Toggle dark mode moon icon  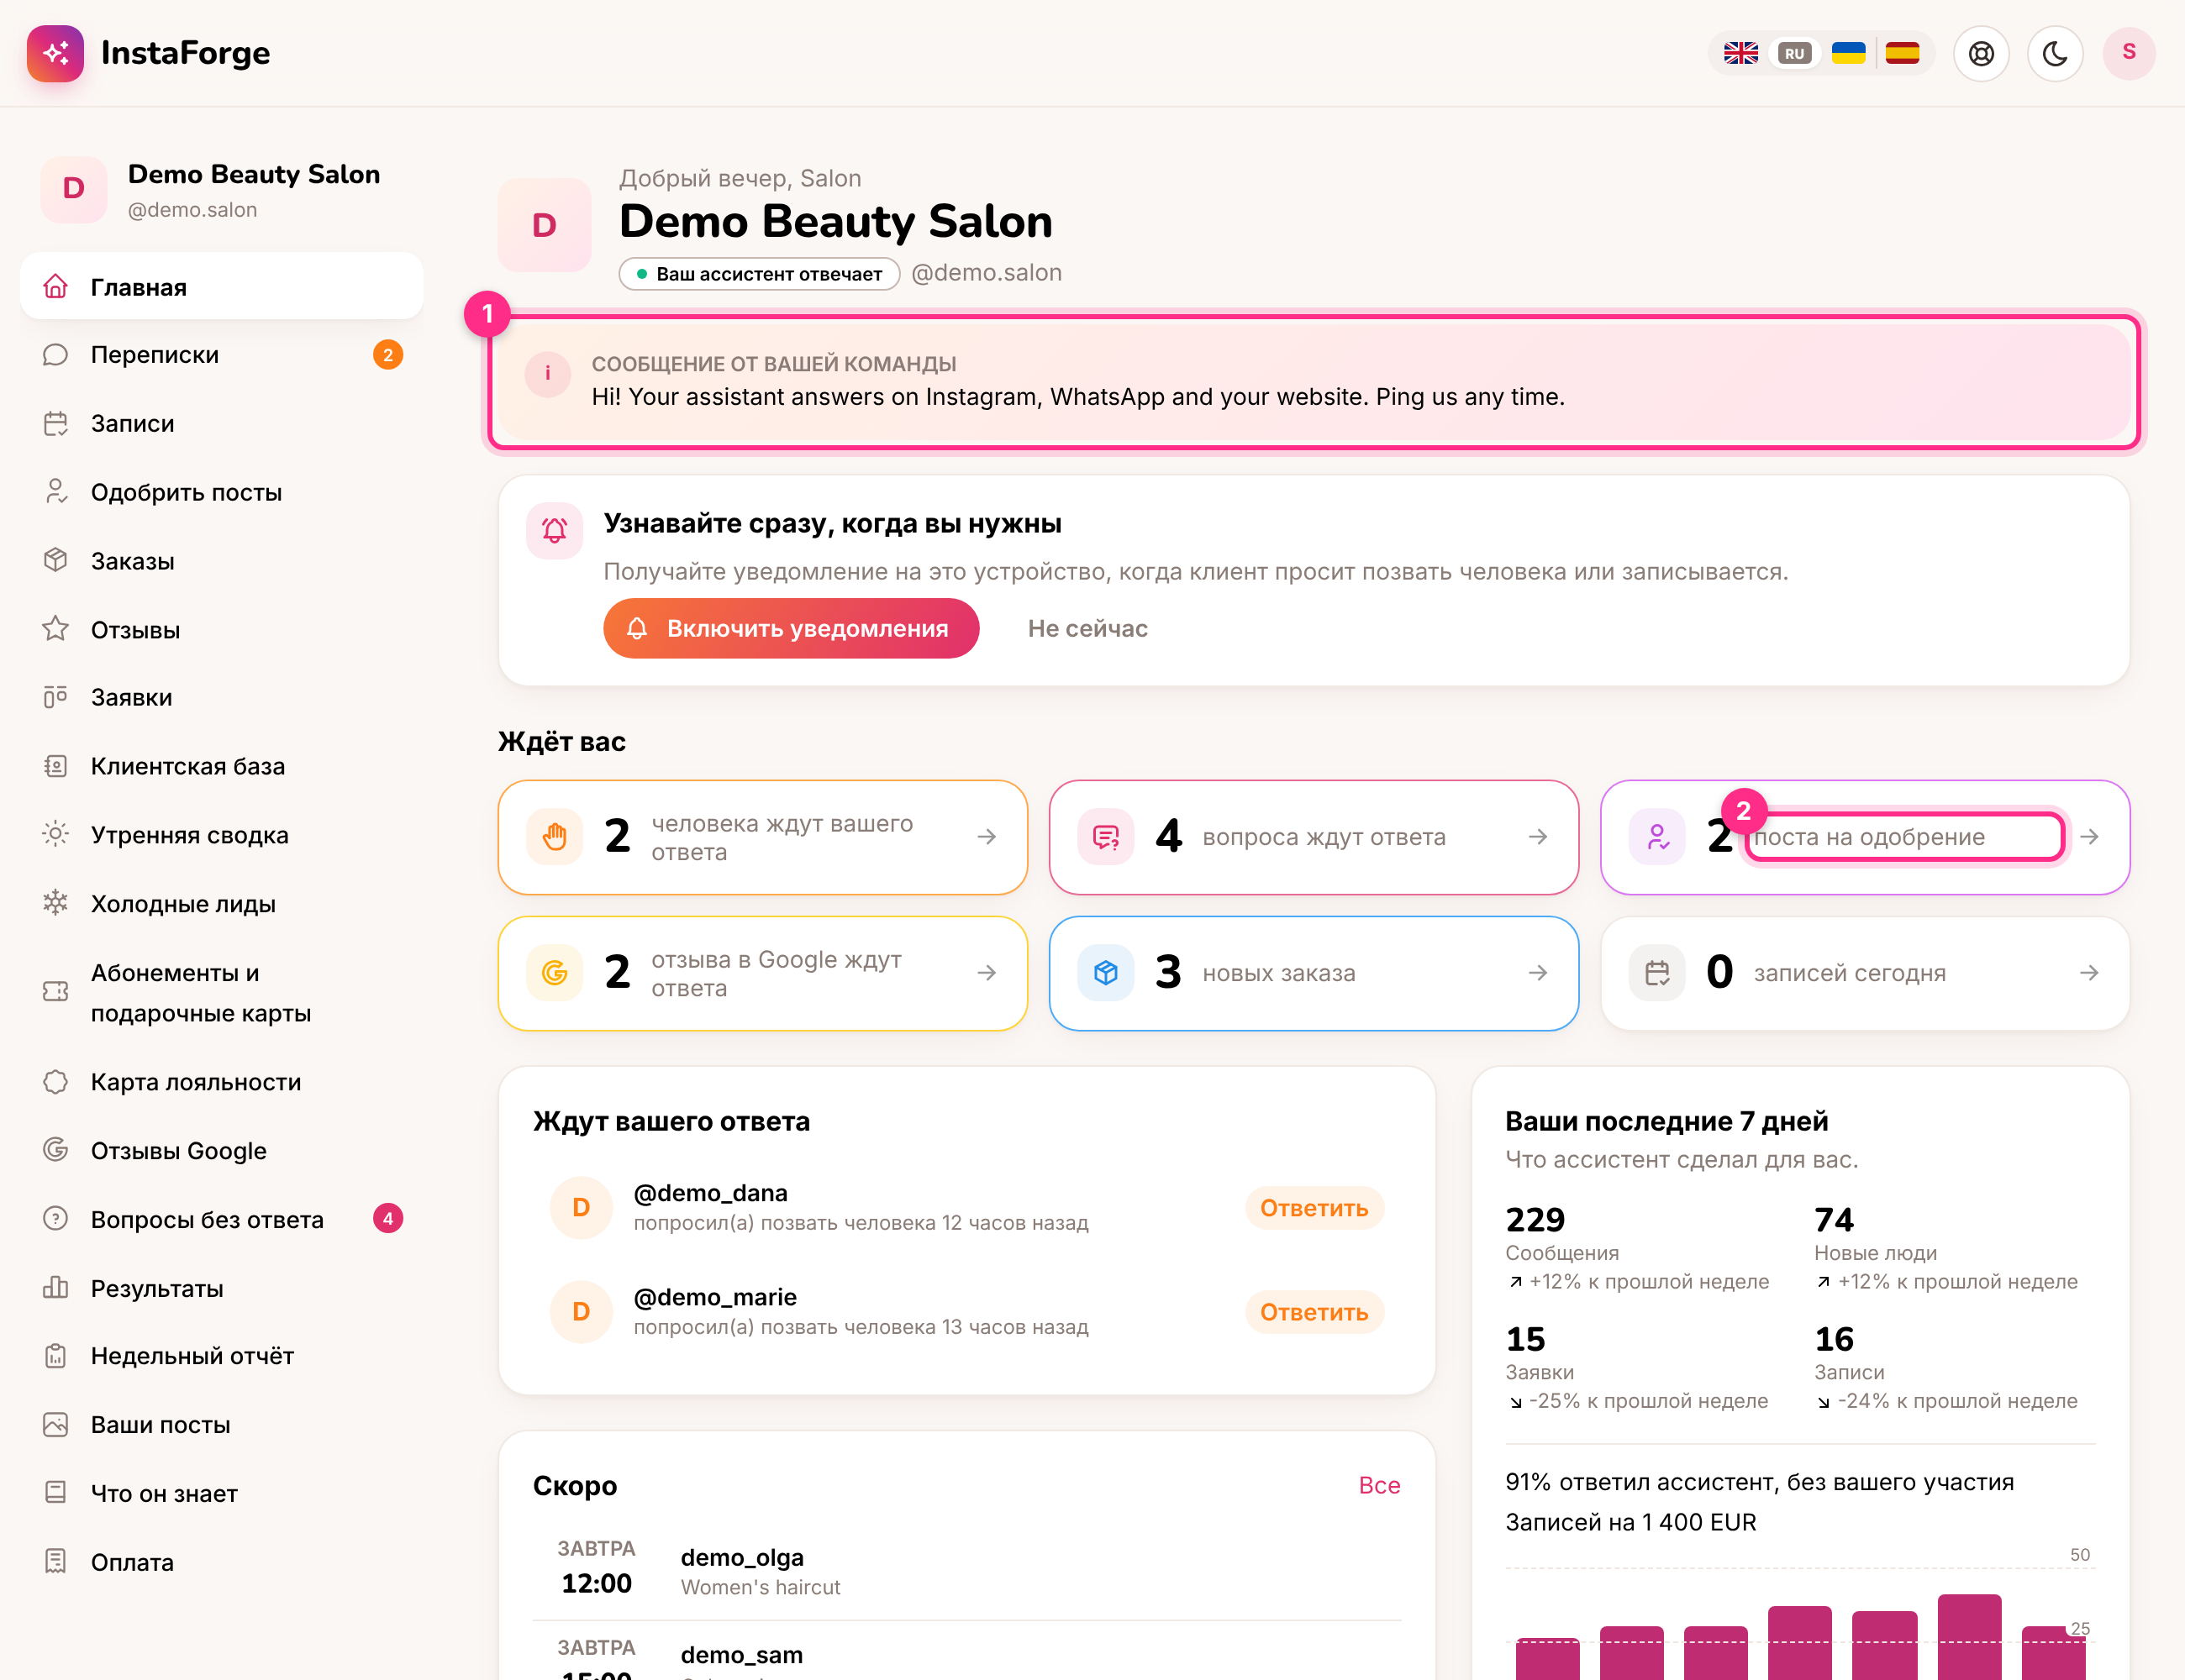(2055, 53)
